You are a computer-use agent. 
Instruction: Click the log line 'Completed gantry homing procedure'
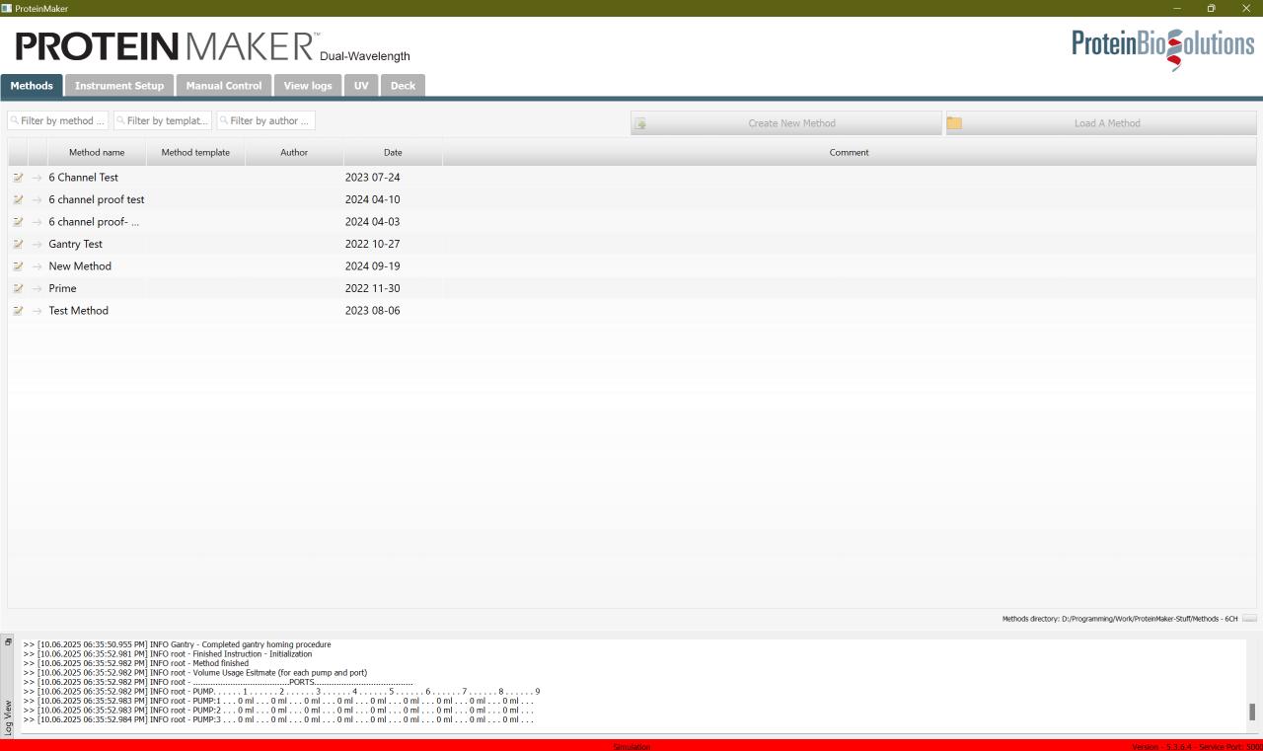(x=178, y=644)
